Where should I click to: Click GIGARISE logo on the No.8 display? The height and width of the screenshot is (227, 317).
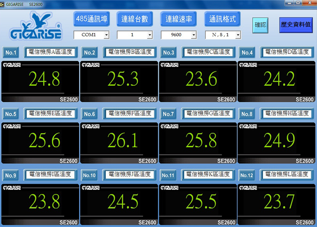[248, 126]
